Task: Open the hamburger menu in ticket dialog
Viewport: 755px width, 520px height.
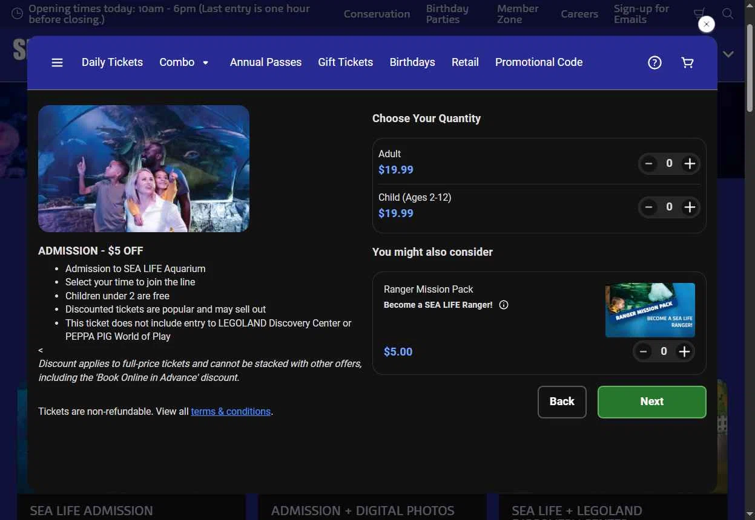Action: (x=57, y=62)
